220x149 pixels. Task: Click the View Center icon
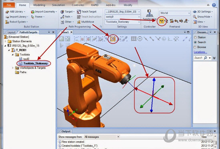click(x=68, y=39)
